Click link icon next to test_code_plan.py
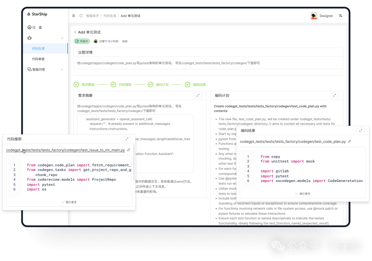The image size is (372, 261). tap(350, 141)
